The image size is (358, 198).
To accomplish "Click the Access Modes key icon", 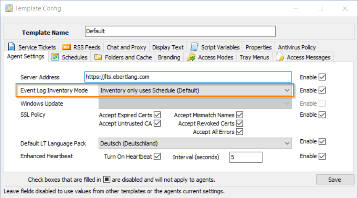I will pos(191,57).
